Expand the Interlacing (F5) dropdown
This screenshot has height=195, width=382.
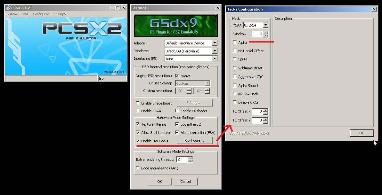[215, 59]
